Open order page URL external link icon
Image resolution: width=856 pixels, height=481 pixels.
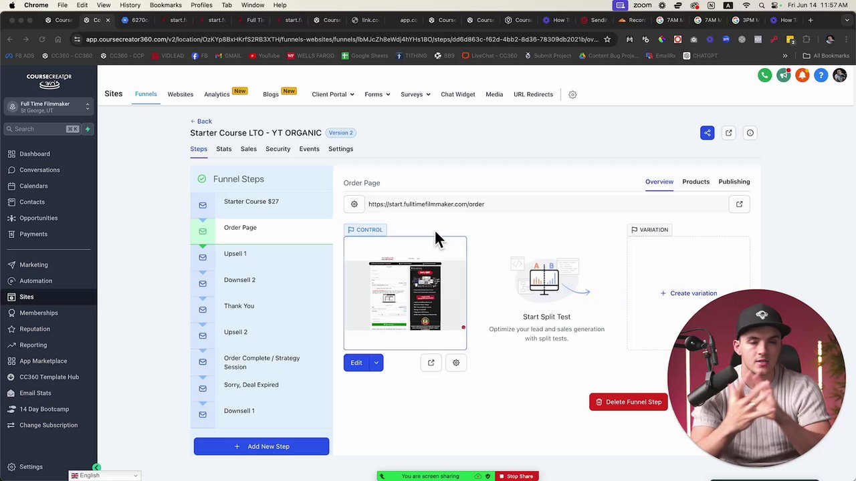pos(739,204)
